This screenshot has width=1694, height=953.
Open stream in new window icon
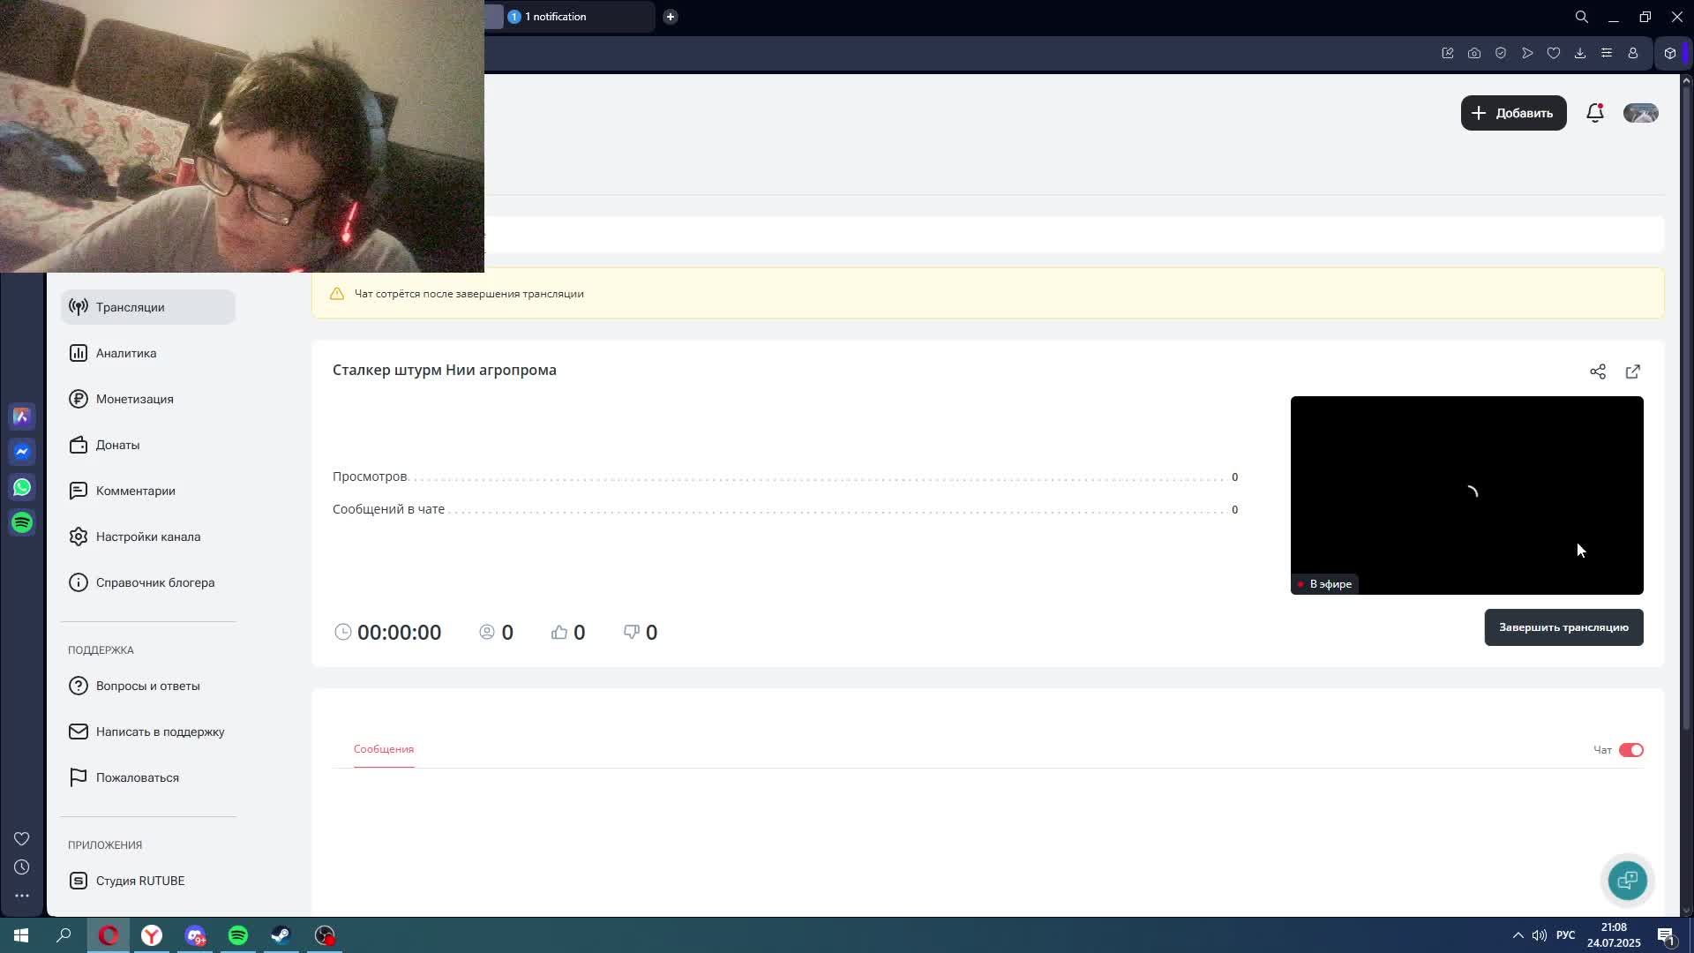(1633, 371)
